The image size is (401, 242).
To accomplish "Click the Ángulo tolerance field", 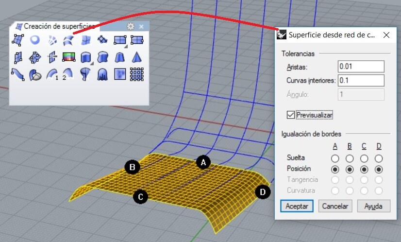I will pyautogui.click(x=361, y=94).
